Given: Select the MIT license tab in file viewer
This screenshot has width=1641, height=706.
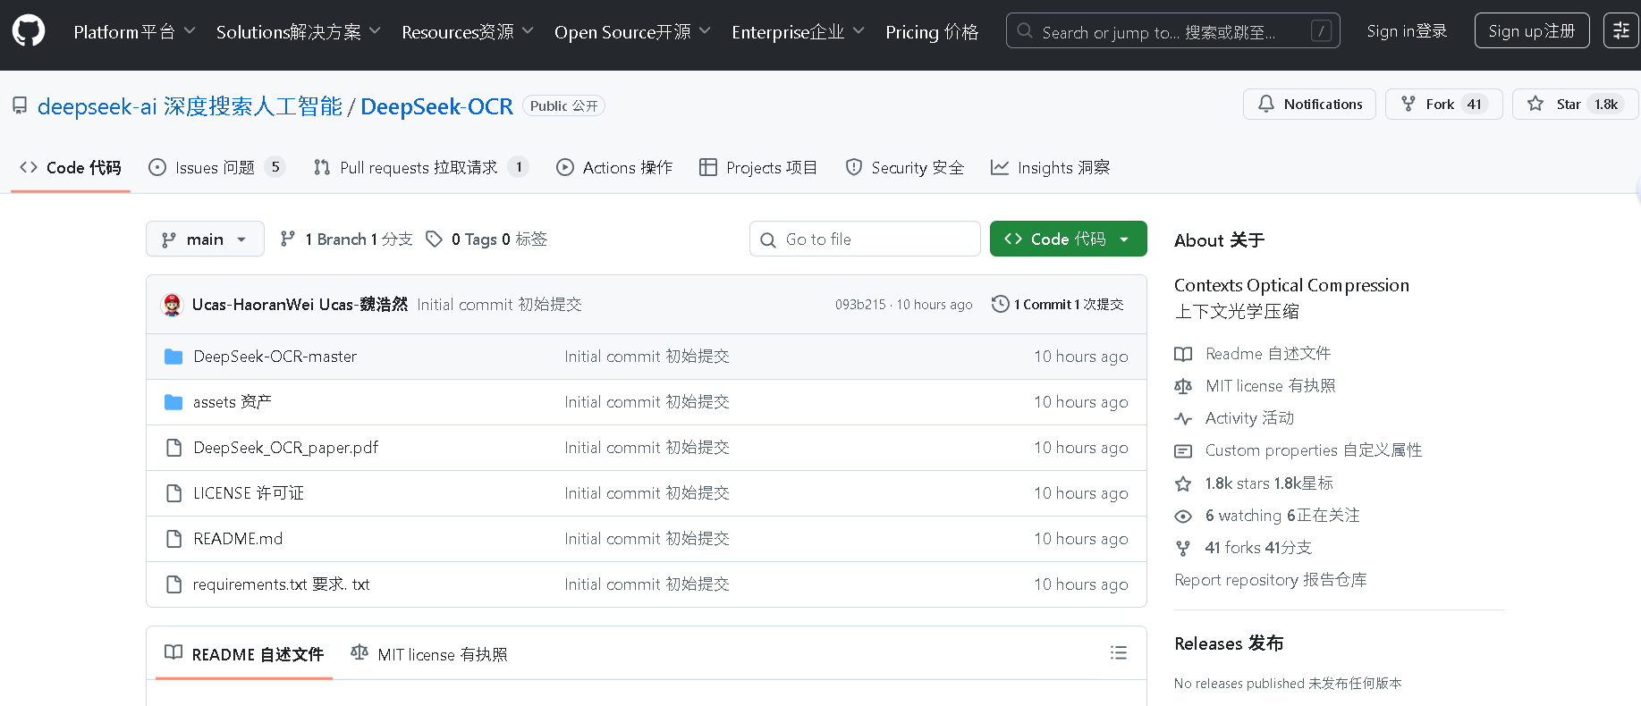Looking at the screenshot, I should [428, 654].
